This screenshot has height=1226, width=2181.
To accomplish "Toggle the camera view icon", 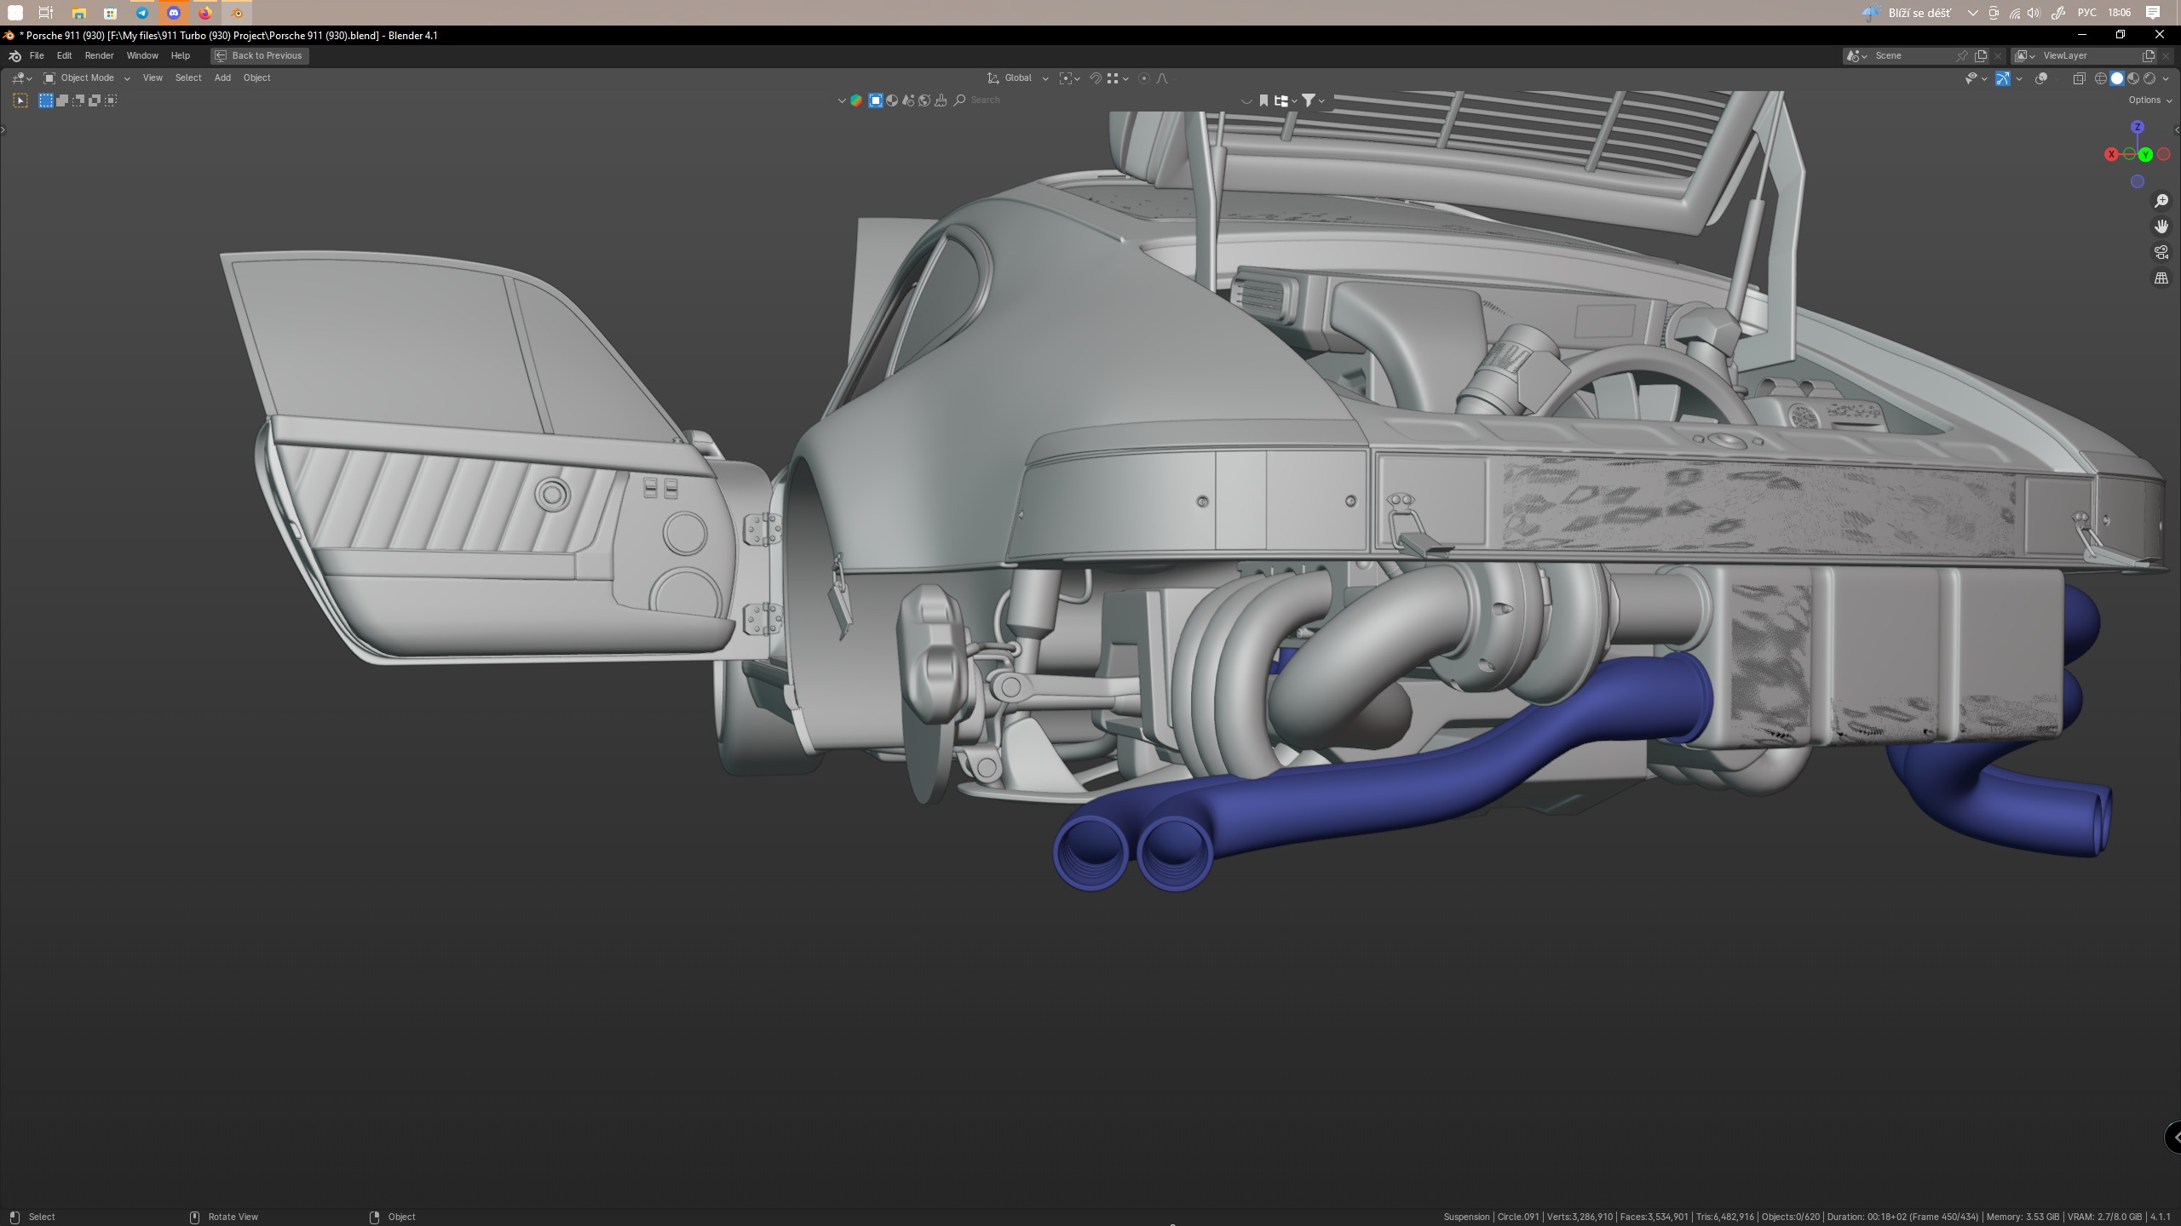I will [x=2161, y=252].
